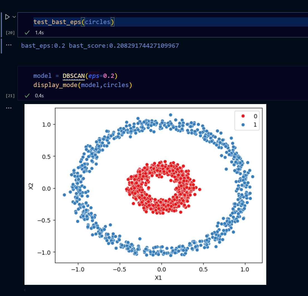Select the bast_eps:0.2 bast_score output text
The width and height of the screenshot is (308, 296).
[100, 46]
